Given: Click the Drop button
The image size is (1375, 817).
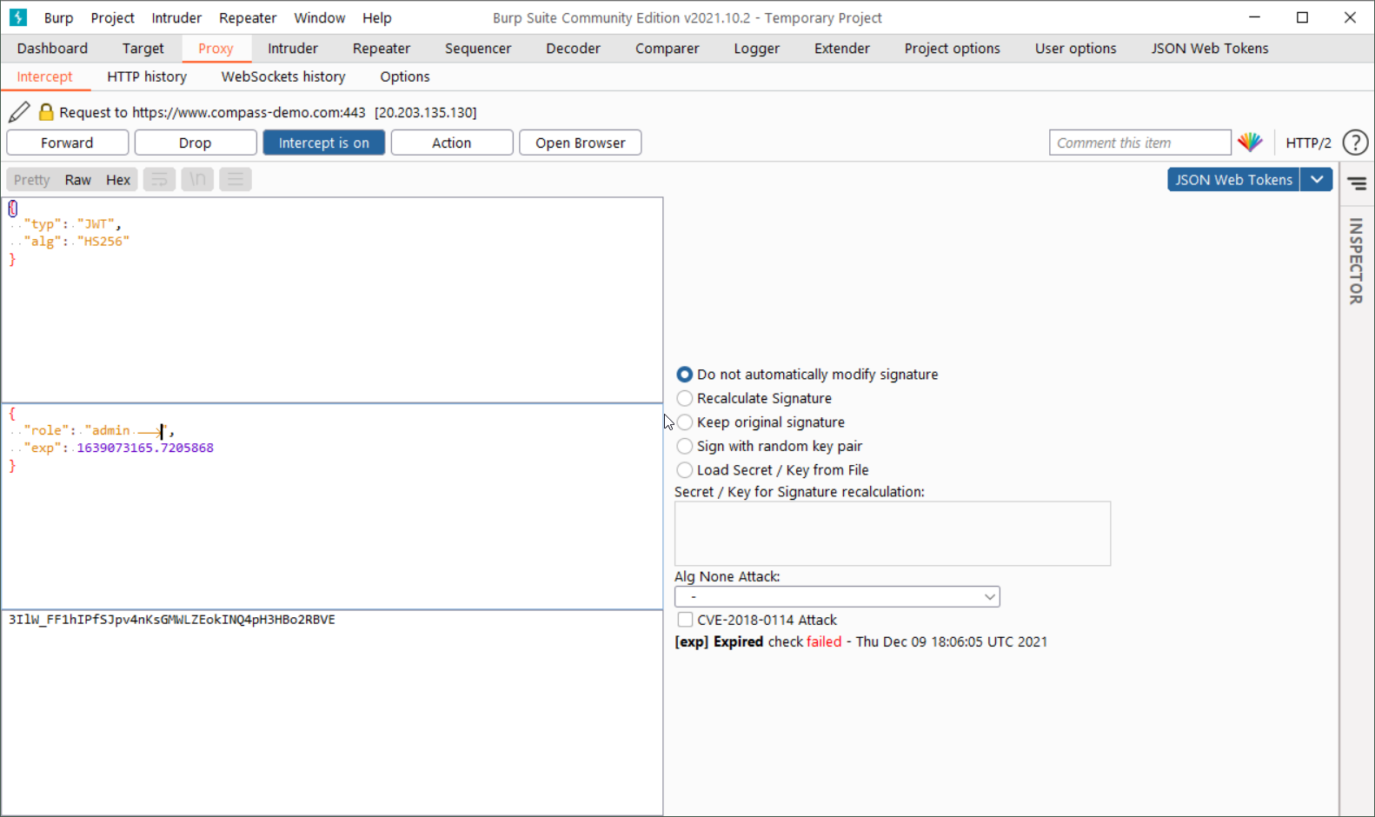Looking at the screenshot, I should pyautogui.click(x=196, y=143).
